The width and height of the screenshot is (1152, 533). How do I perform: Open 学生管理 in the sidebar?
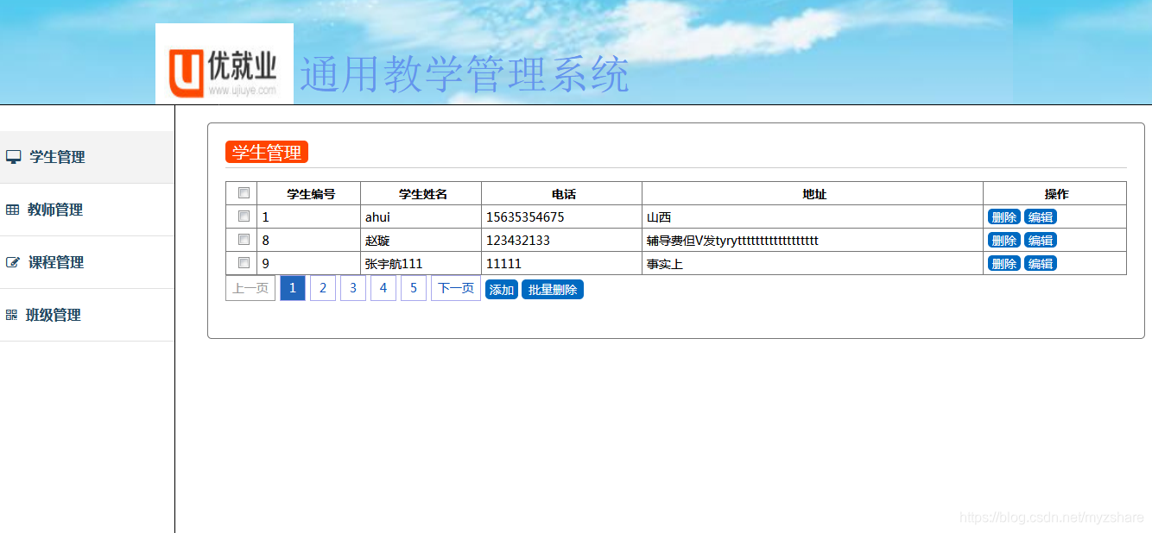point(86,157)
